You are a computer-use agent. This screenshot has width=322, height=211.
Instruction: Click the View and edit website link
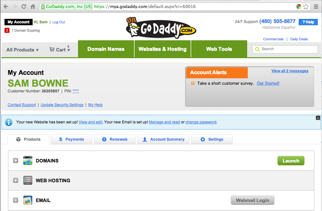pyautogui.click(x=90, y=122)
